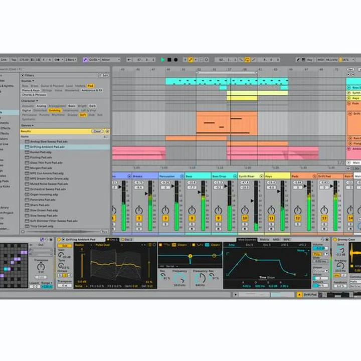Toggle the Piano & Keys tag
The height and width of the screenshot is (361, 361).
coord(31,90)
